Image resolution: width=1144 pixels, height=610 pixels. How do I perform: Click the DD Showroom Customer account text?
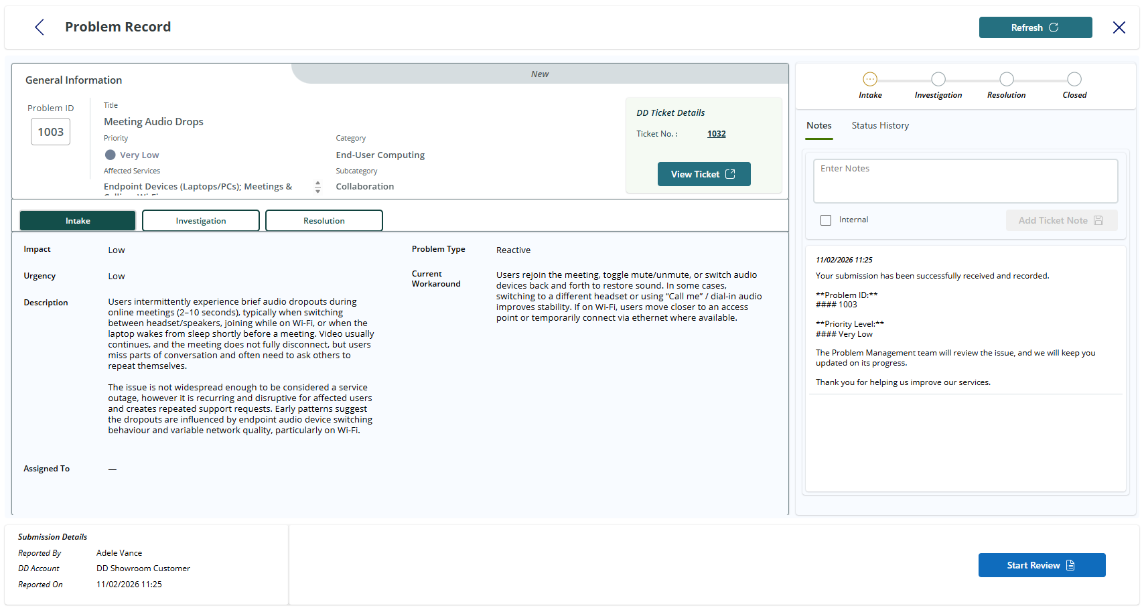tap(143, 568)
